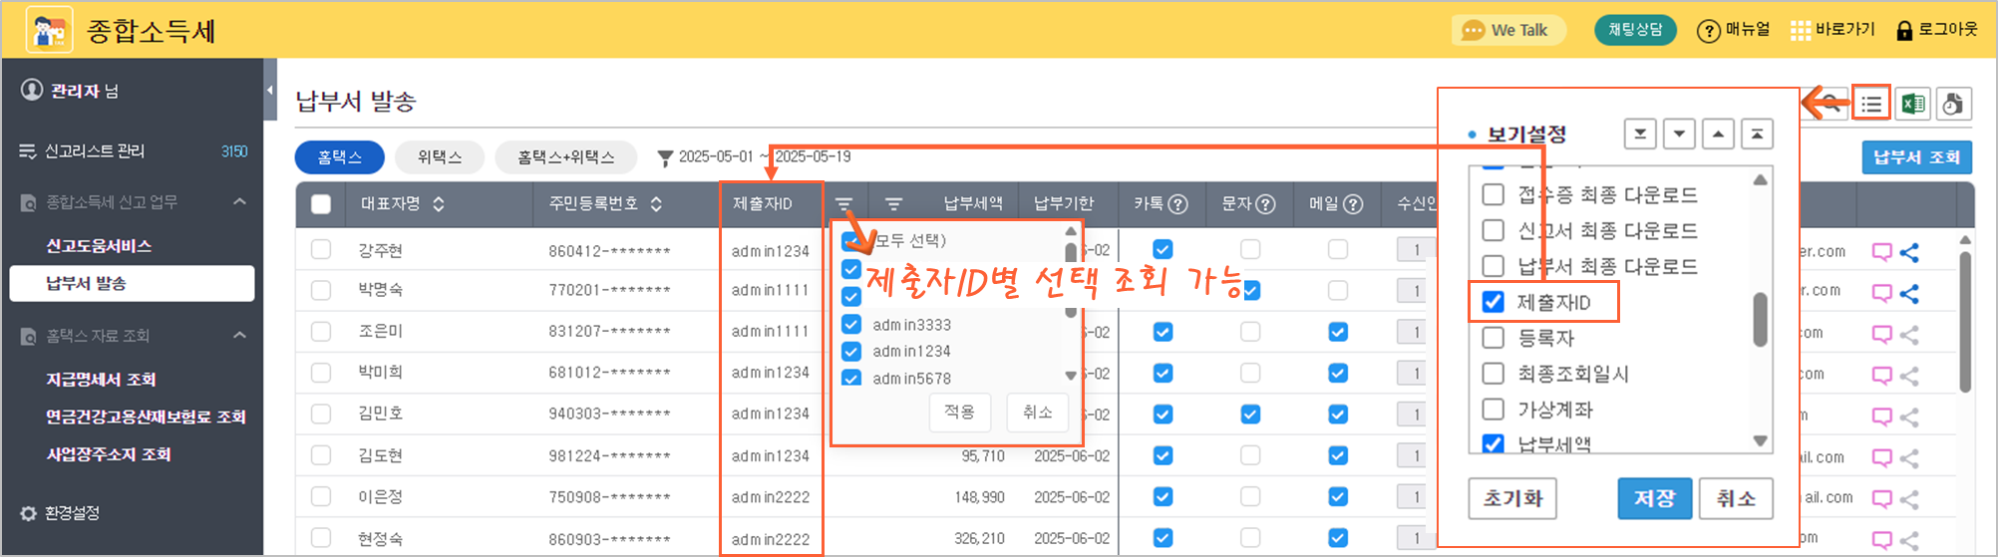The image size is (1998, 557).
Task: Click the share icon in the first table row
Action: click(1909, 252)
